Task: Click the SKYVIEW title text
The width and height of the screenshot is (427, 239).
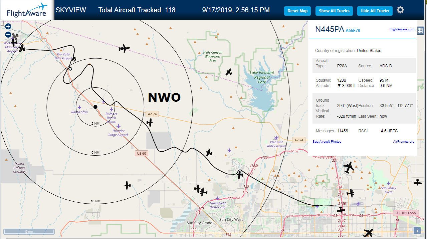Action: pyautogui.click(x=71, y=10)
